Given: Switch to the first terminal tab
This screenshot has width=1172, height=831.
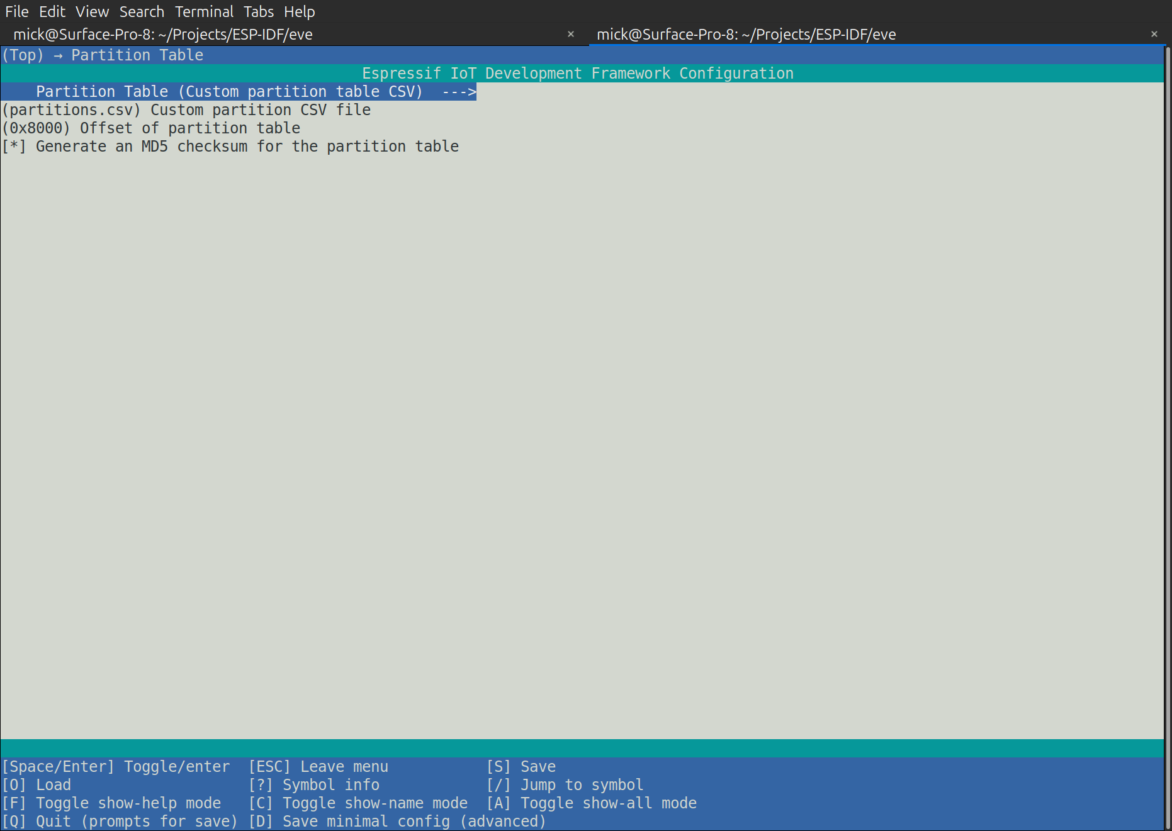Looking at the screenshot, I should point(293,35).
